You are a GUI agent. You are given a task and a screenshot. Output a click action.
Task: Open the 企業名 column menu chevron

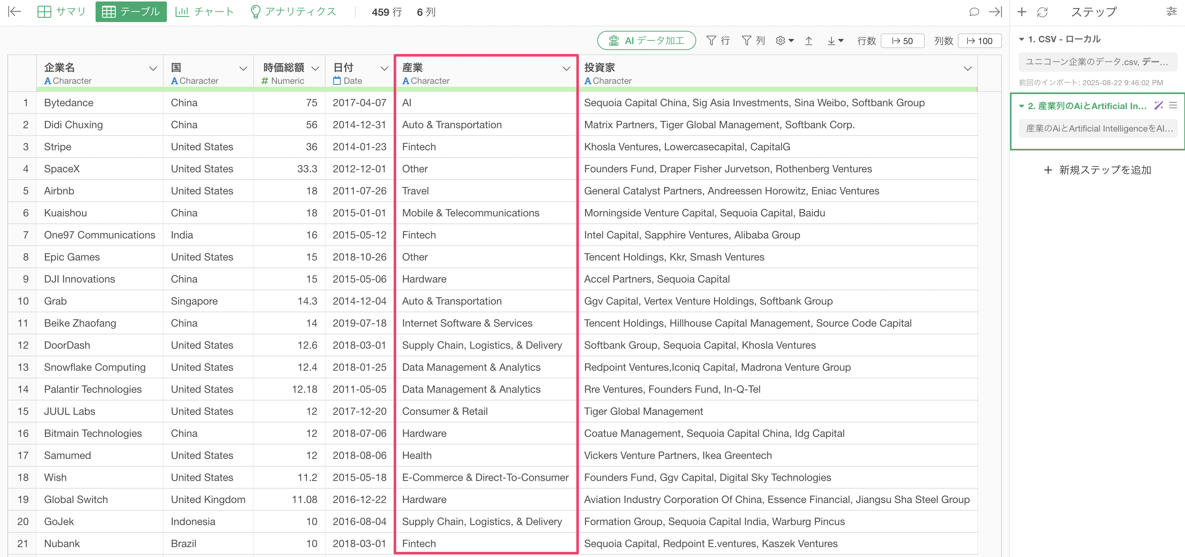tap(153, 69)
